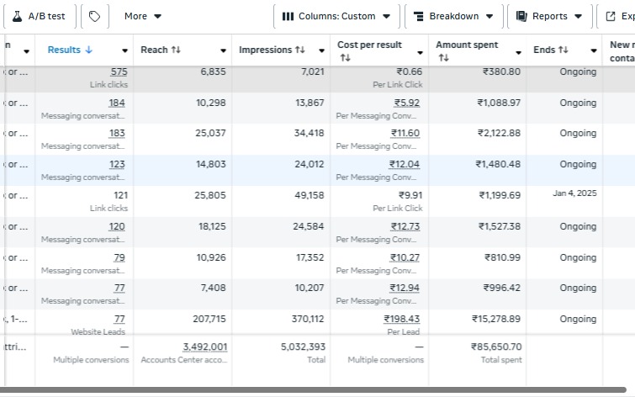Click the horizontal scrollbar at the bottom

317,391
